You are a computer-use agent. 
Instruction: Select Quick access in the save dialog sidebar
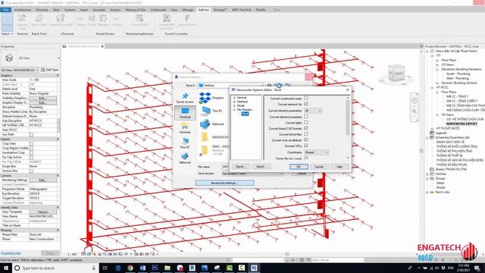[x=185, y=98]
